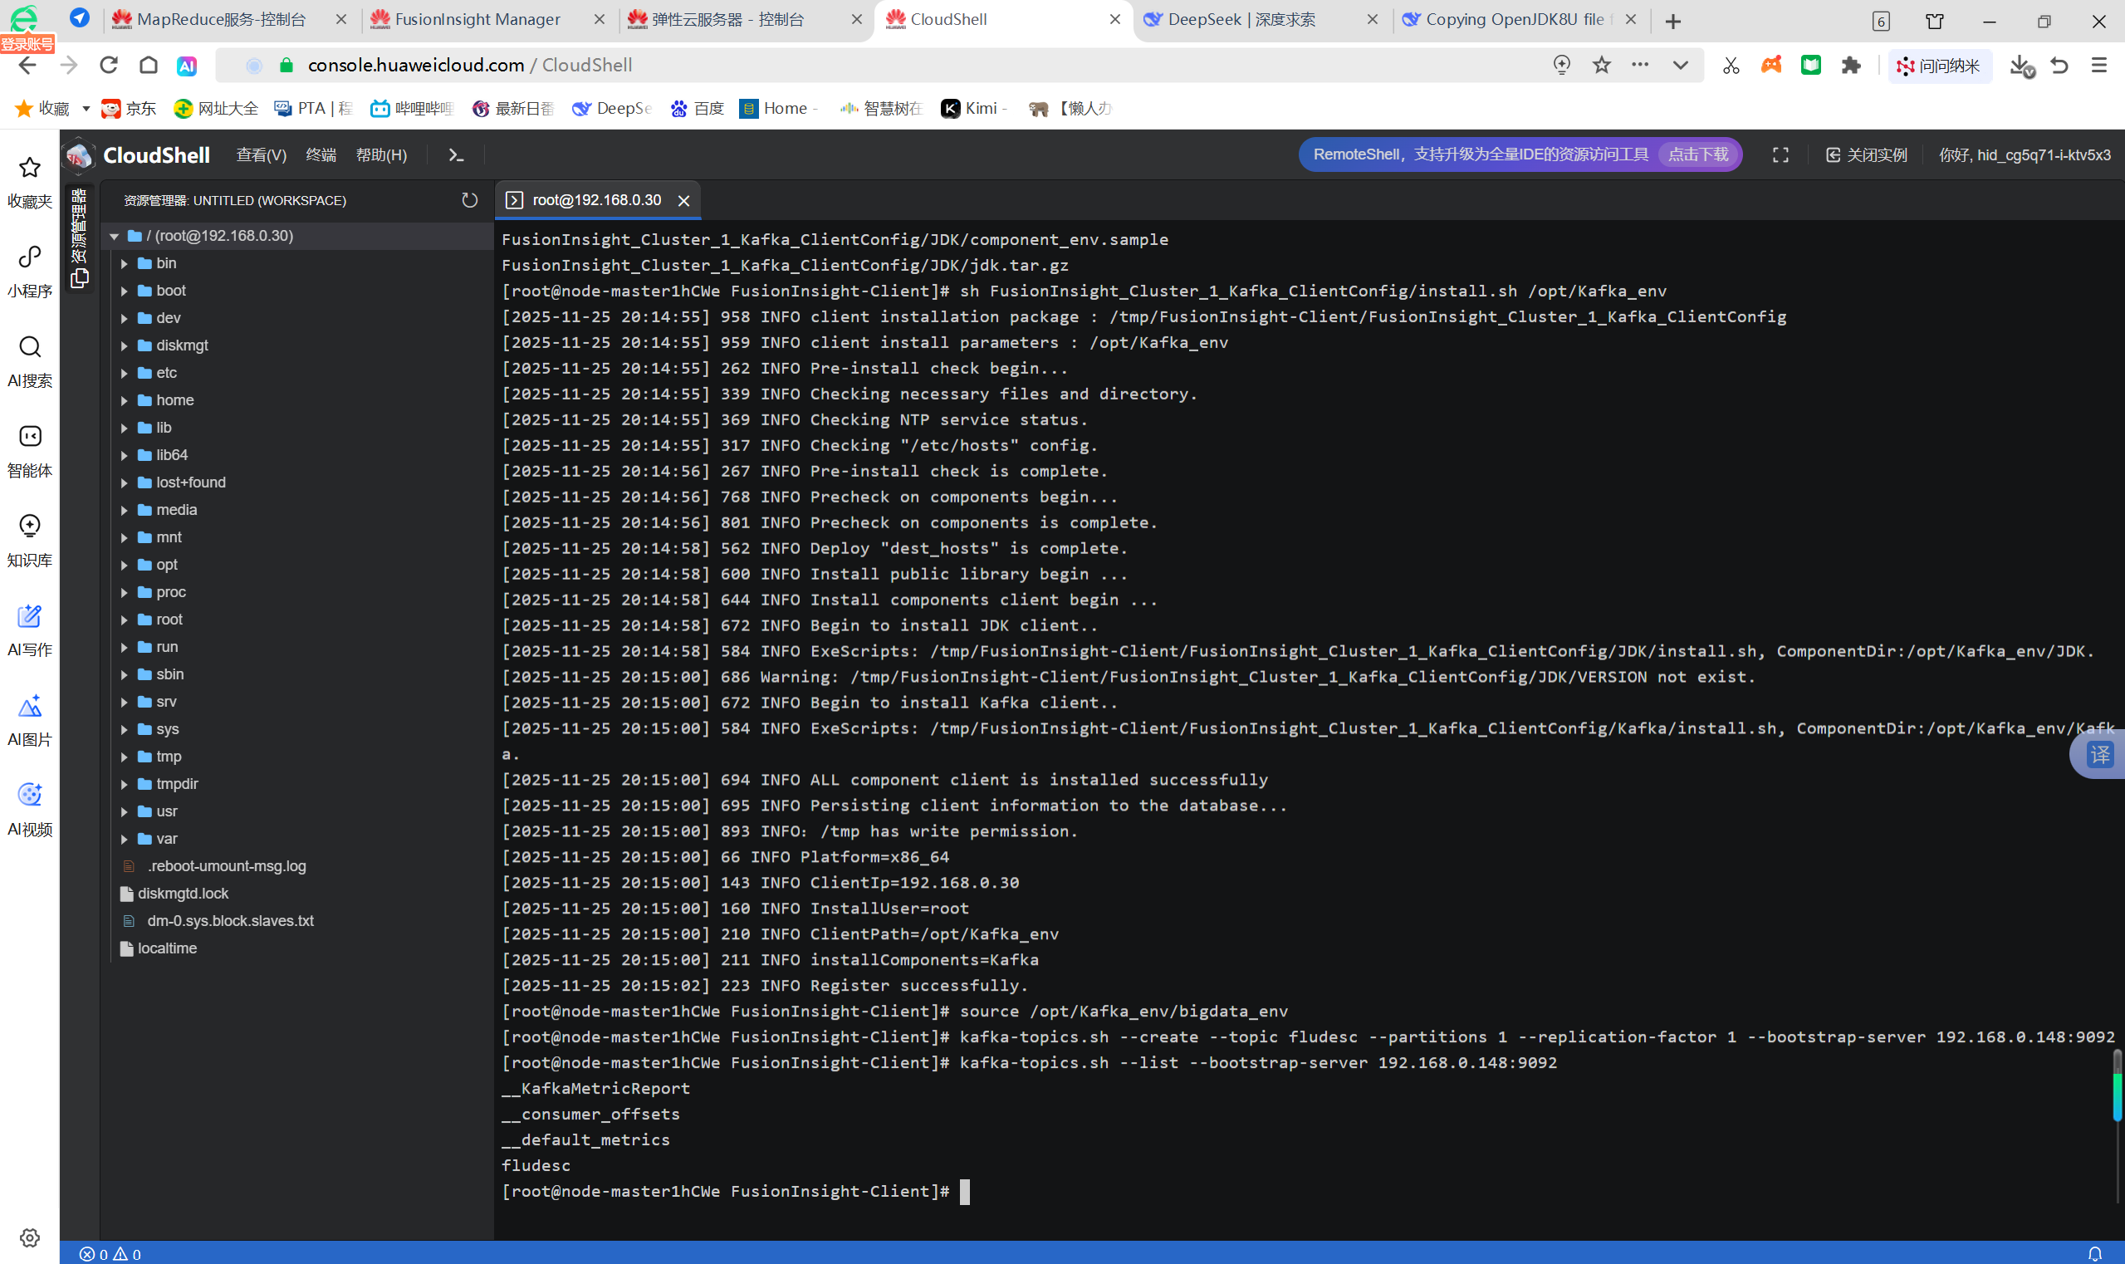
Task: Open the 终端 menu
Action: [321, 155]
